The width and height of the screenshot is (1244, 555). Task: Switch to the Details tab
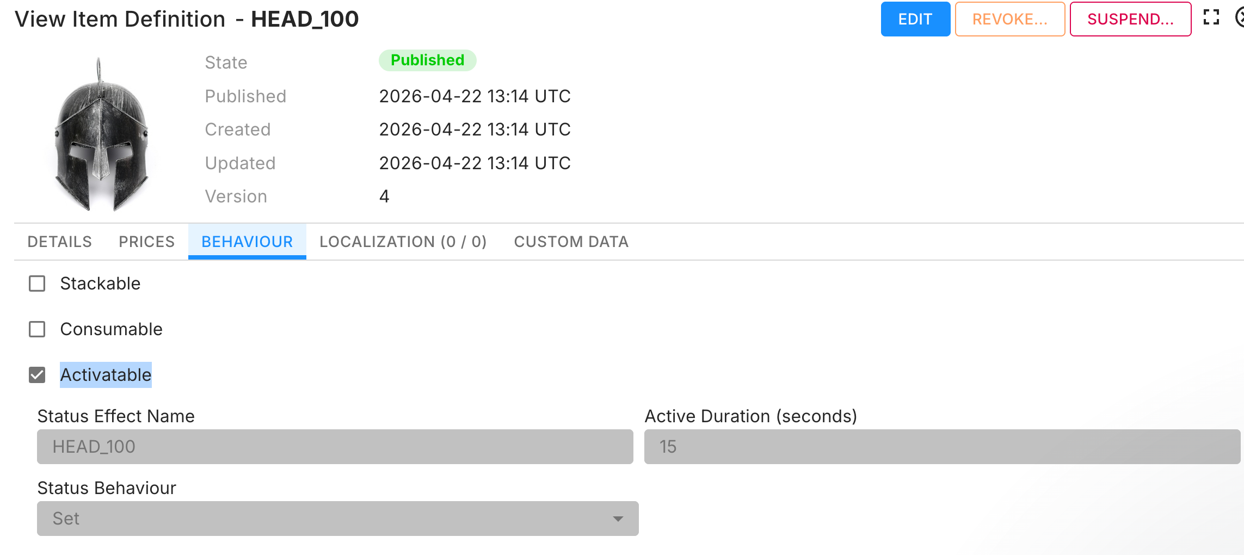click(60, 242)
